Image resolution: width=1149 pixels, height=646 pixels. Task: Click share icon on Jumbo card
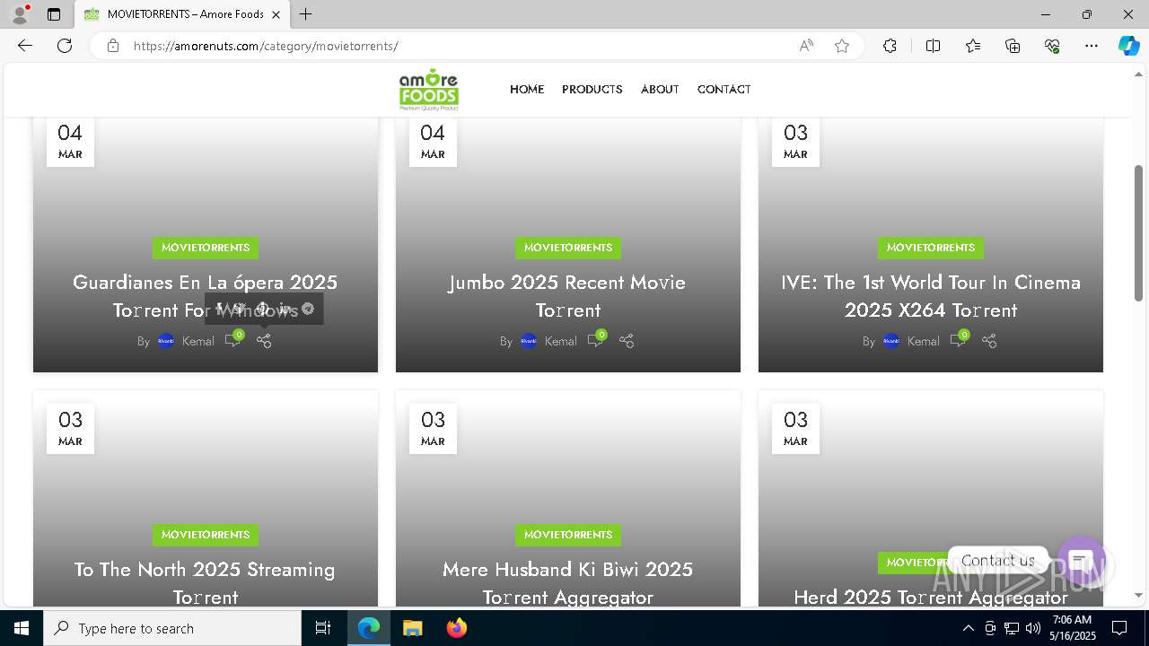point(627,341)
